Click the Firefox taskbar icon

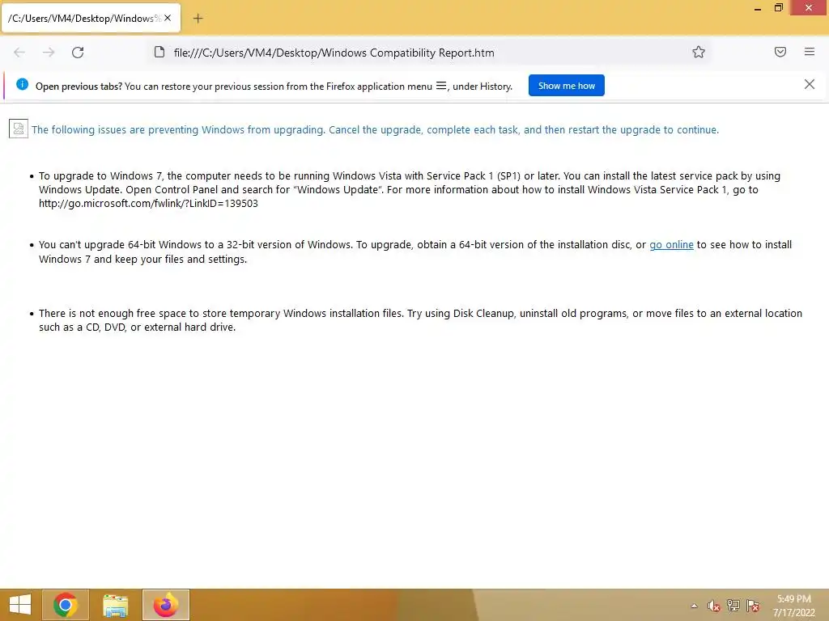tap(165, 605)
